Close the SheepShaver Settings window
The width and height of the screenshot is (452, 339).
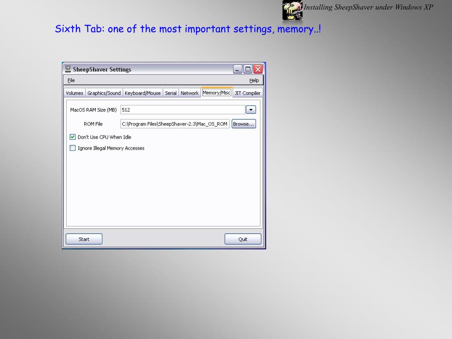pos(258,69)
